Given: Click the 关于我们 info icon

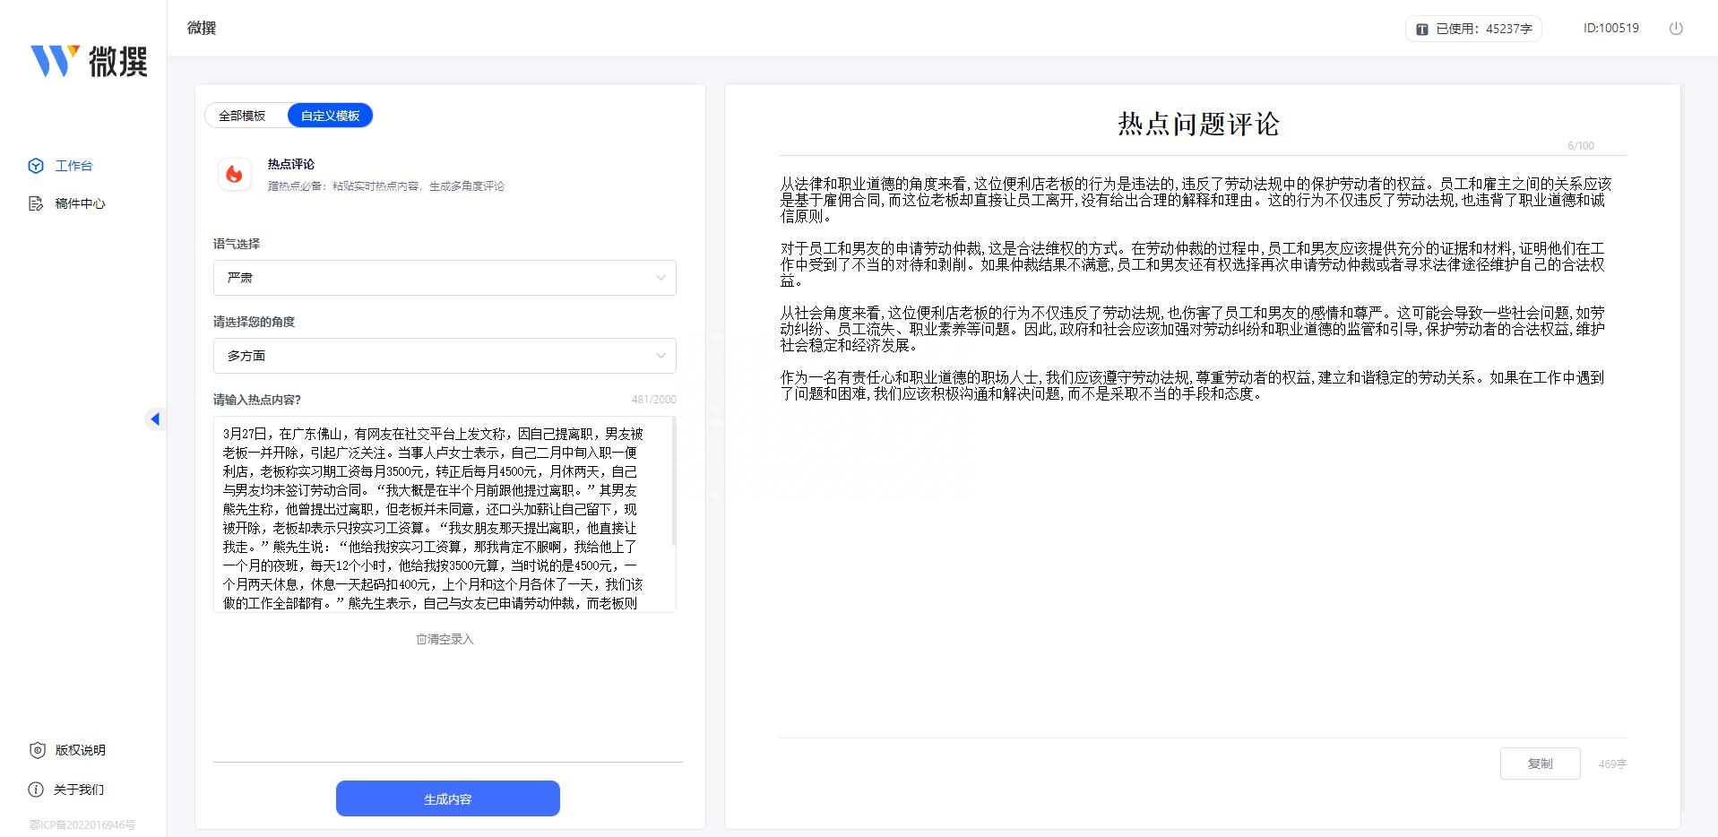Looking at the screenshot, I should click(36, 790).
